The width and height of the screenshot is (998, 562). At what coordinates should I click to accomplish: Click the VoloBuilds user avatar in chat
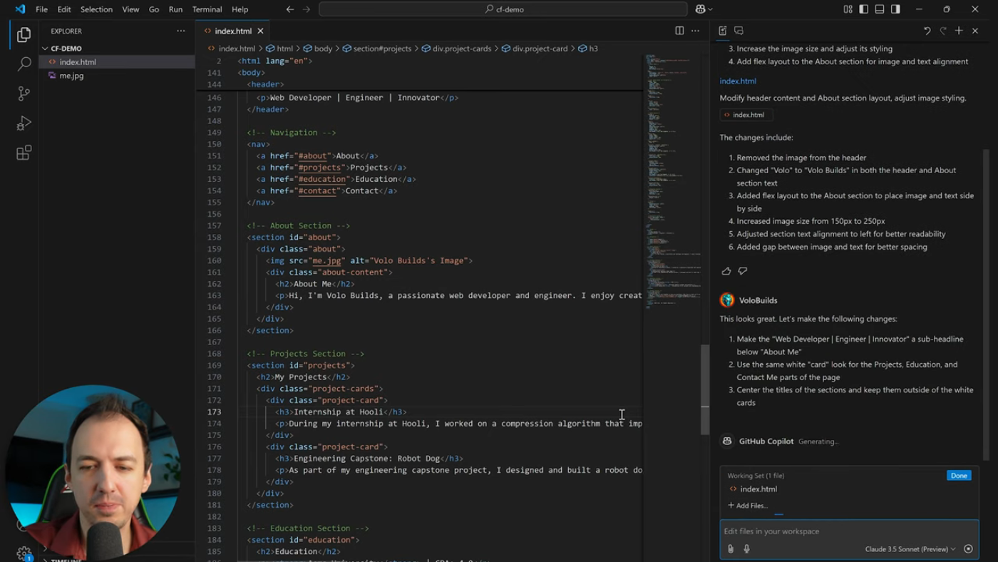[727, 300]
